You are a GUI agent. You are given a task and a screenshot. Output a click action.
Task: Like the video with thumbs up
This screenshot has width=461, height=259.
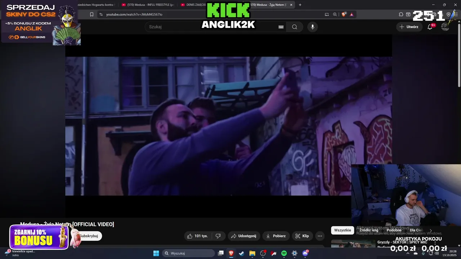pos(198,236)
